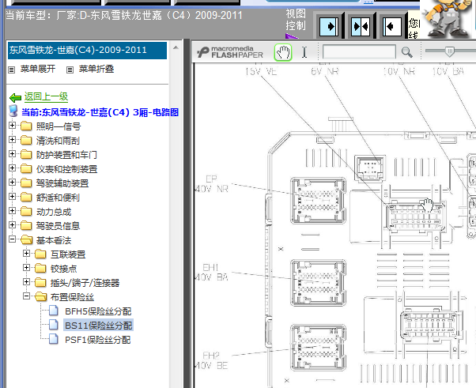Screen dimensions: 476x388
Task: Expand the 驾驶辅助装置 tree node
Action: tap(12, 182)
